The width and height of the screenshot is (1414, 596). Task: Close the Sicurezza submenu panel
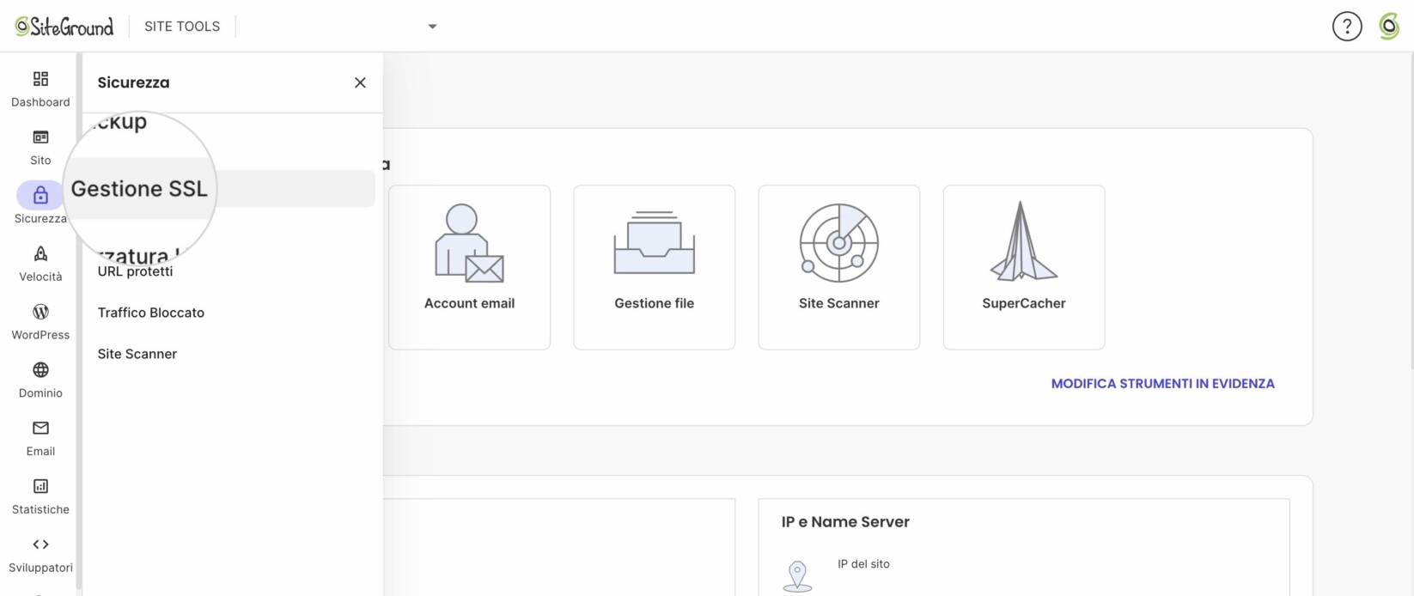[360, 82]
